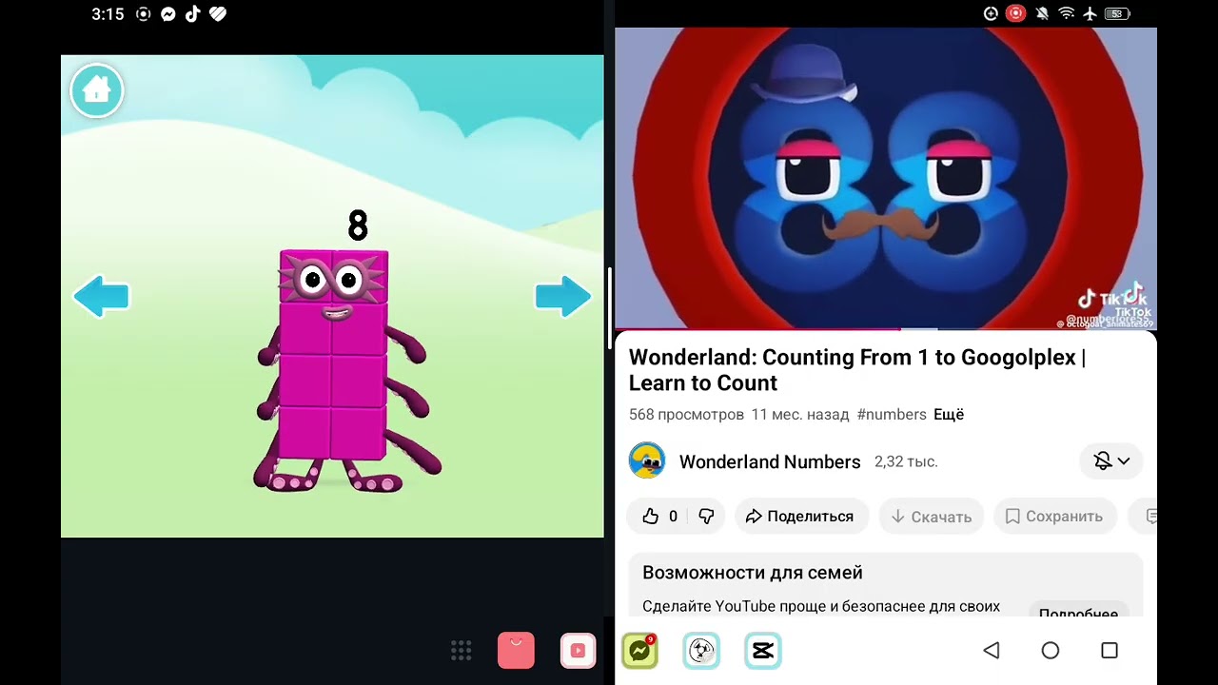Open the Wonderland Numbers channel name
Viewport: 1218px width, 685px height.
tap(770, 461)
